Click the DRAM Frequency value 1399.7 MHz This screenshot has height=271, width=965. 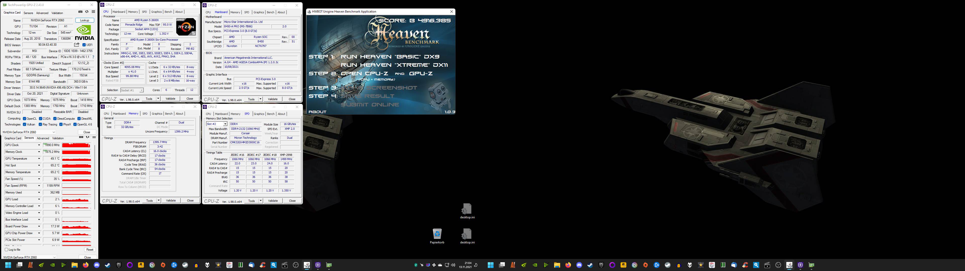point(160,142)
